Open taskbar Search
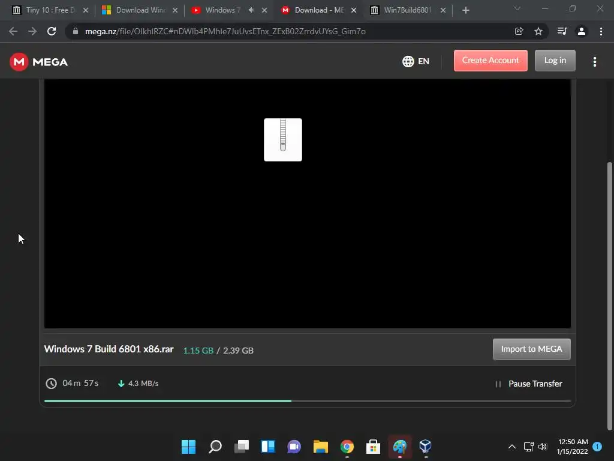 point(215,447)
